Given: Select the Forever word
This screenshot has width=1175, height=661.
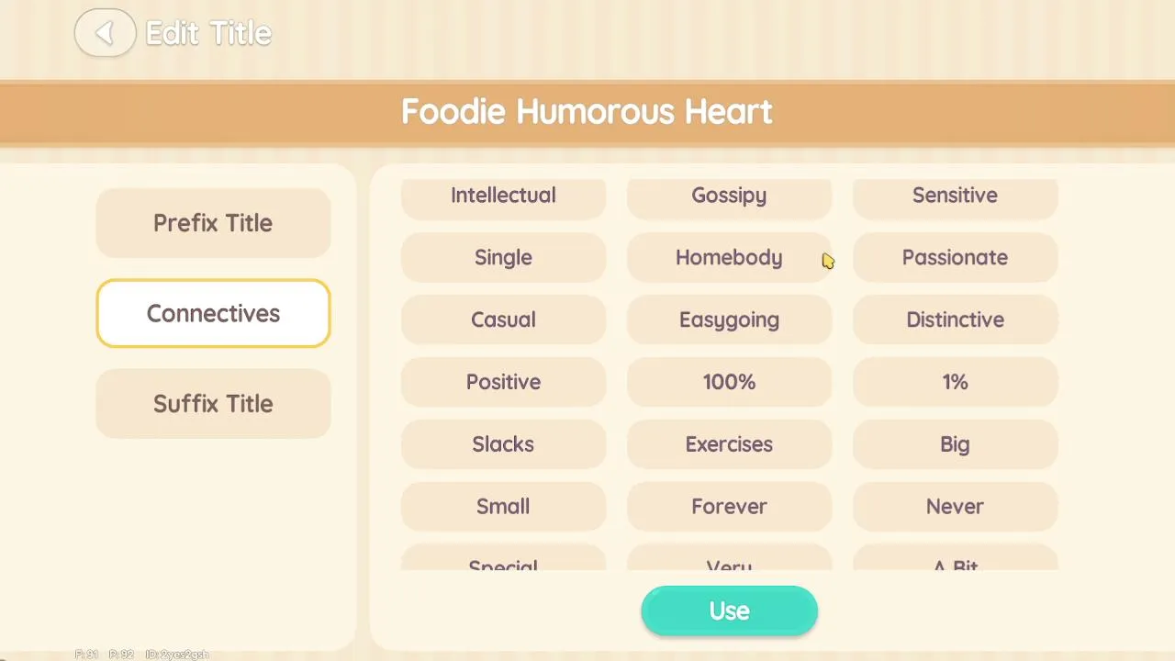Looking at the screenshot, I should pos(729,507).
